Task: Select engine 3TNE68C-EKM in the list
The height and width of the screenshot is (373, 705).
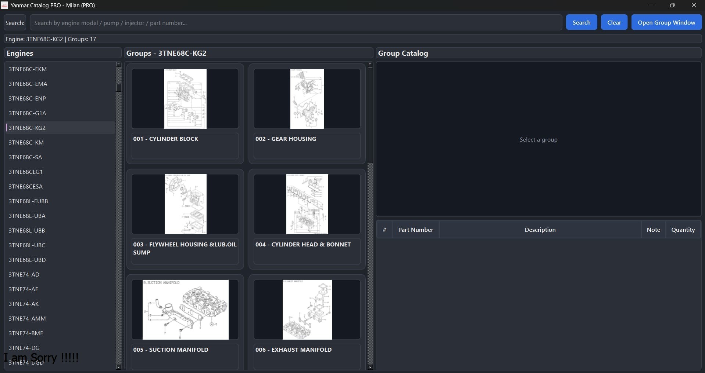Action: coord(60,69)
